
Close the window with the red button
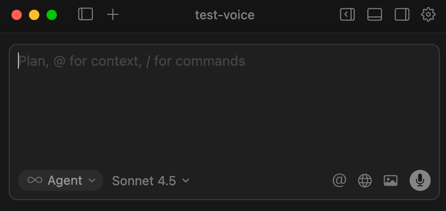(17, 15)
